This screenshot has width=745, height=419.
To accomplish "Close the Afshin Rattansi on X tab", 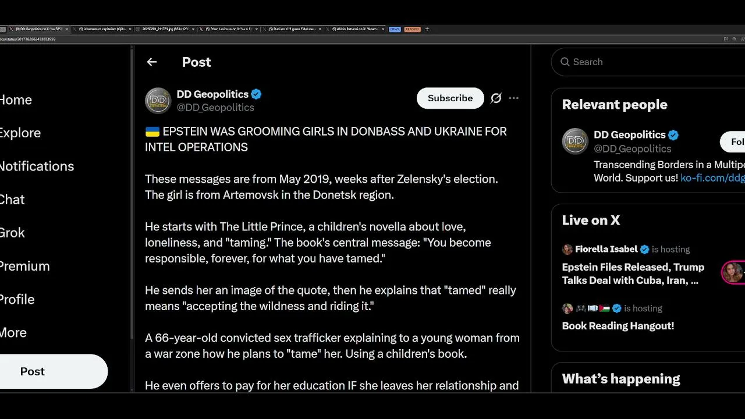I will pyautogui.click(x=382, y=29).
